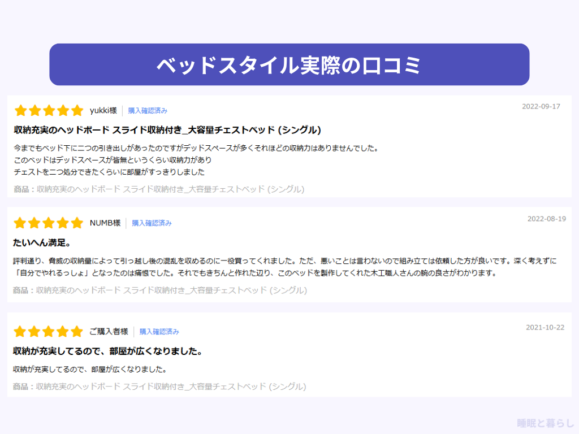Click line このベッドはデッドスペースが皆無というくらい収納力があり
The width and height of the screenshot is (579, 434).
(113, 160)
